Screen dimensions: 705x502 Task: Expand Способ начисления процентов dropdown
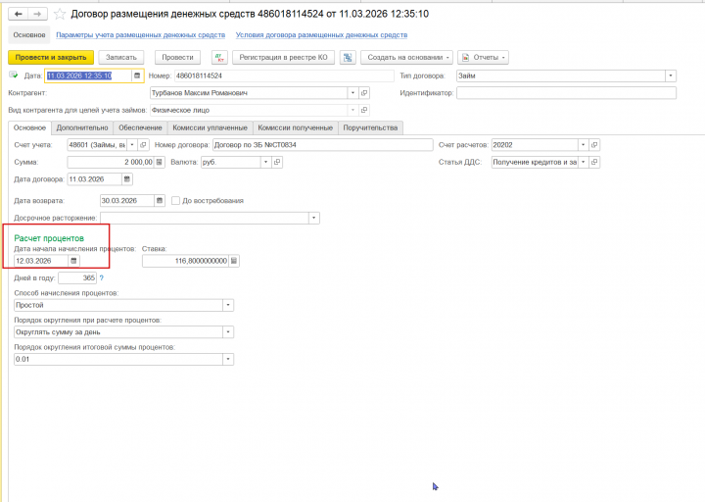228,305
